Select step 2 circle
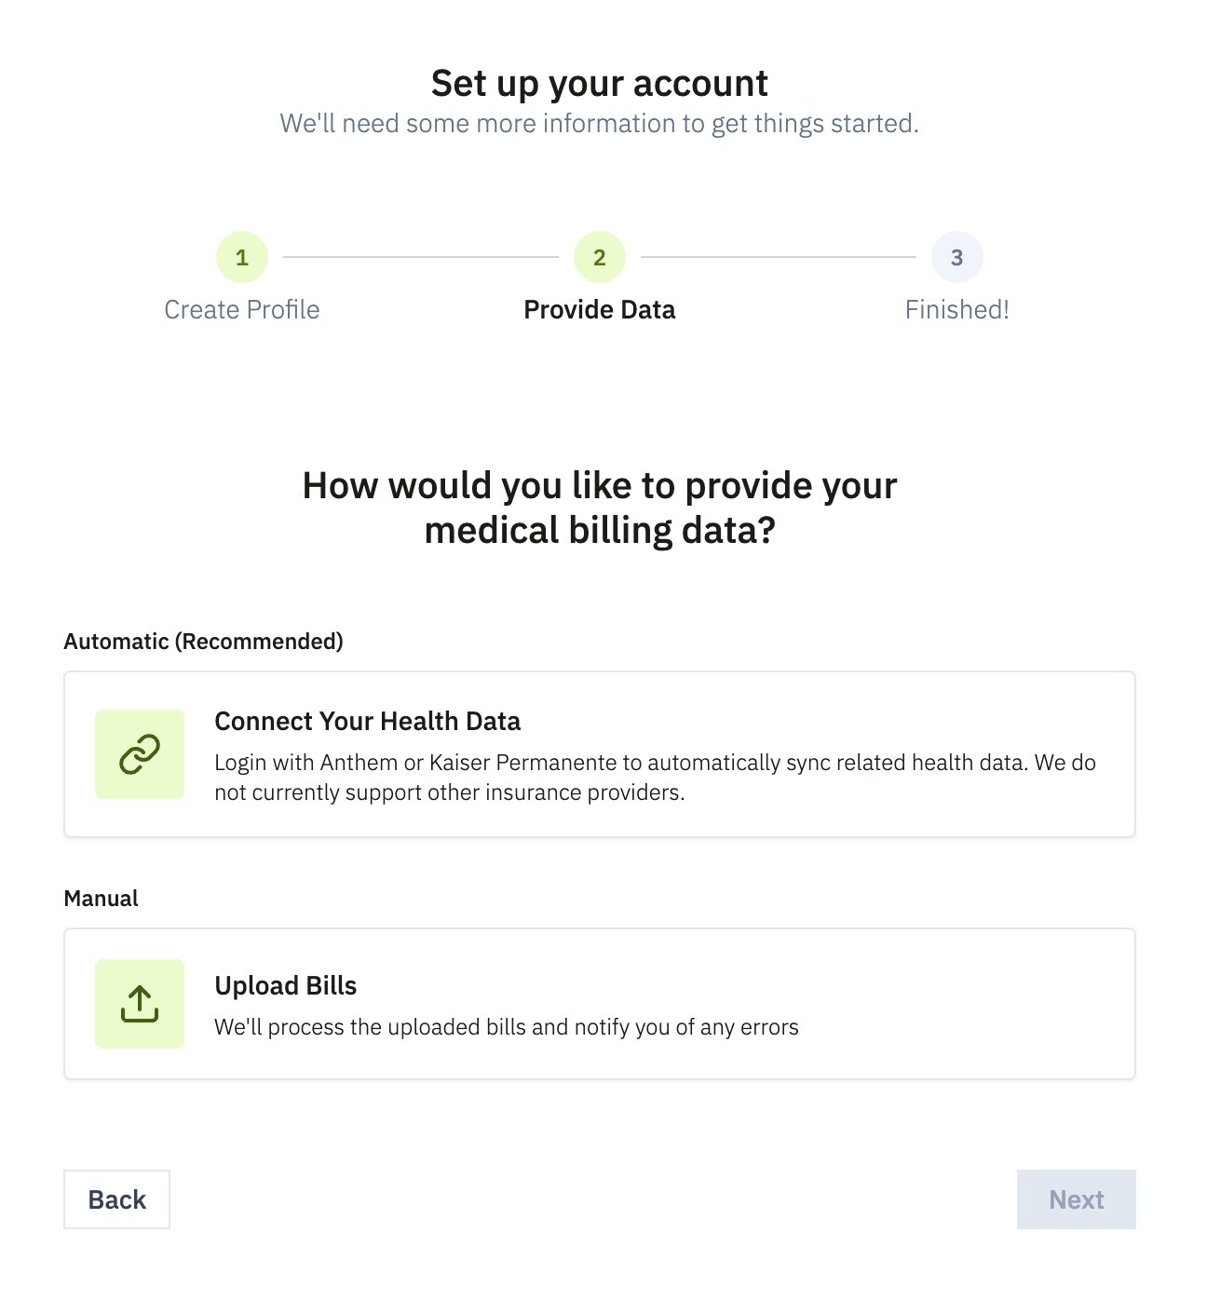The width and height of the screenshot is (1207, 1300). pos(600,257)
